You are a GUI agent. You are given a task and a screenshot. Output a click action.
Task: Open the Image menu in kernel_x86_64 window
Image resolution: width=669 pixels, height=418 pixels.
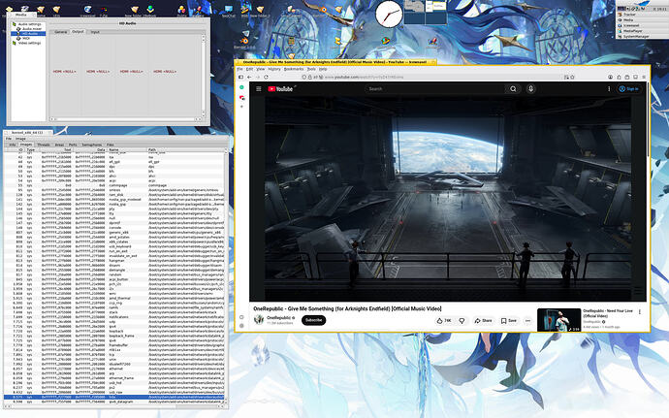tap(20, 139)
